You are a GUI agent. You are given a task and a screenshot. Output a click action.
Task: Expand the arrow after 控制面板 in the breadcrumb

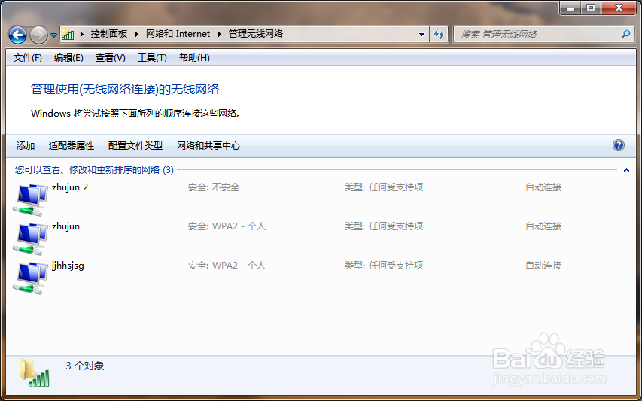pos(137,34)
